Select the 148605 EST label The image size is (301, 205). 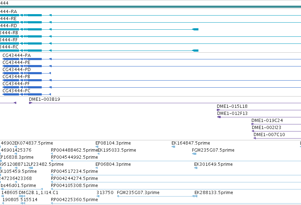pyautogui.click(x=10, y=193)
